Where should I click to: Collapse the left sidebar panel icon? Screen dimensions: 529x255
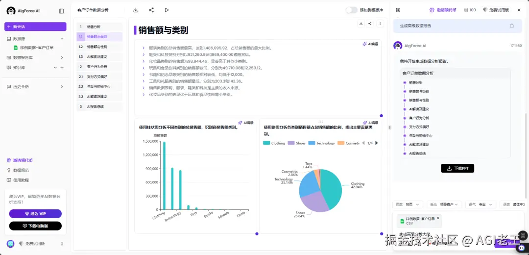point(61,11)
